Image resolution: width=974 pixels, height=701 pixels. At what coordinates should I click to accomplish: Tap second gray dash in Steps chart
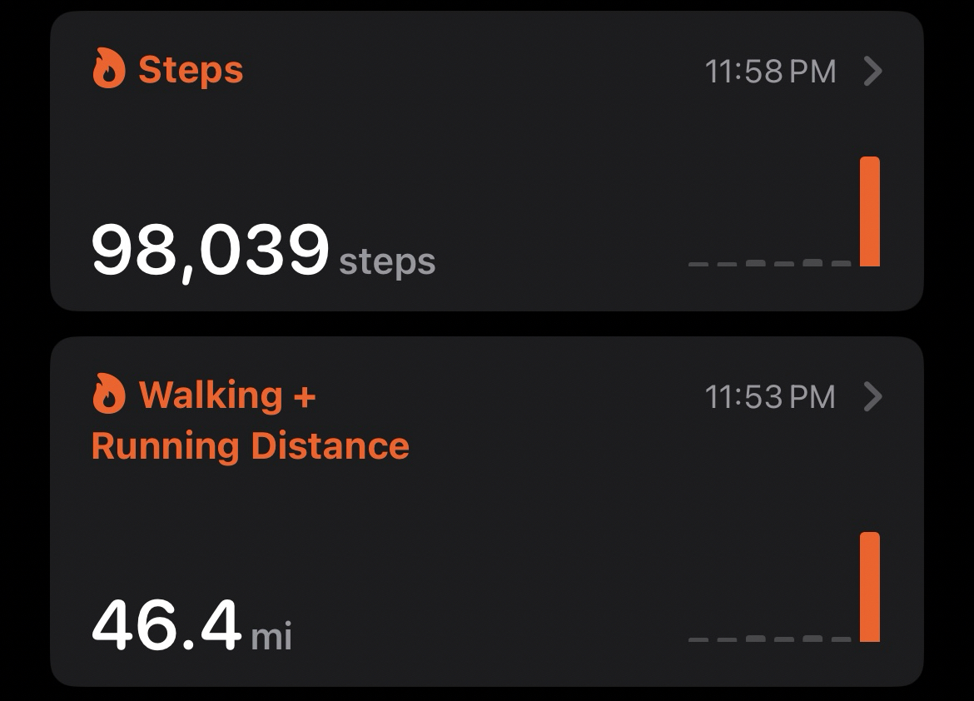[x=727, y=264]
